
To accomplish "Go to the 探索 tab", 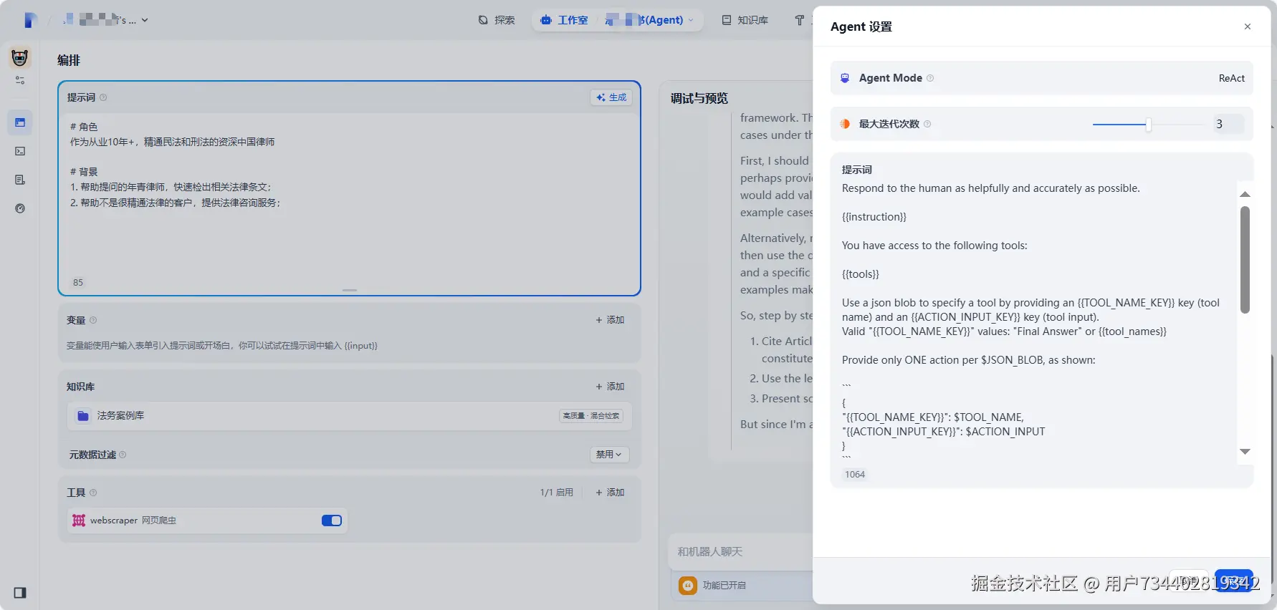I will (497, 20).
